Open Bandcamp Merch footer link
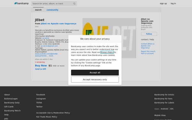192x120 pixels. 12,111
